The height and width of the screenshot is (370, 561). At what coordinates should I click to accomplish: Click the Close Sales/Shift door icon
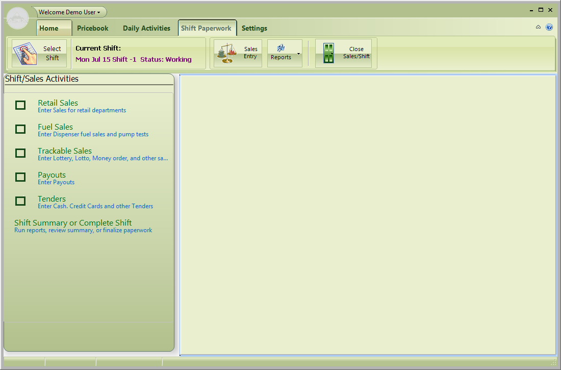point(329,53)
